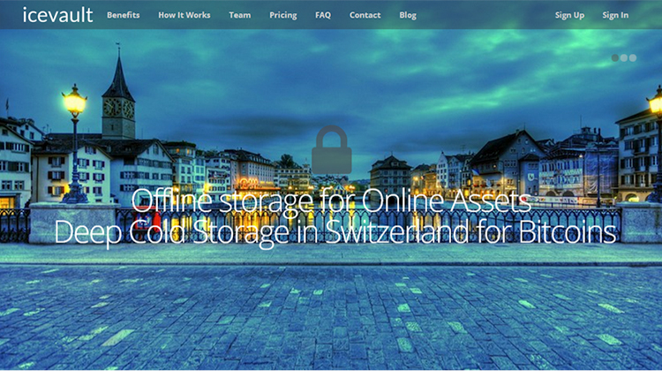Screen dimensions: 662x371
Task: Click the "Offline storage for Online Assets" headline
Action: pyautogui.click(x=331, y=201)
